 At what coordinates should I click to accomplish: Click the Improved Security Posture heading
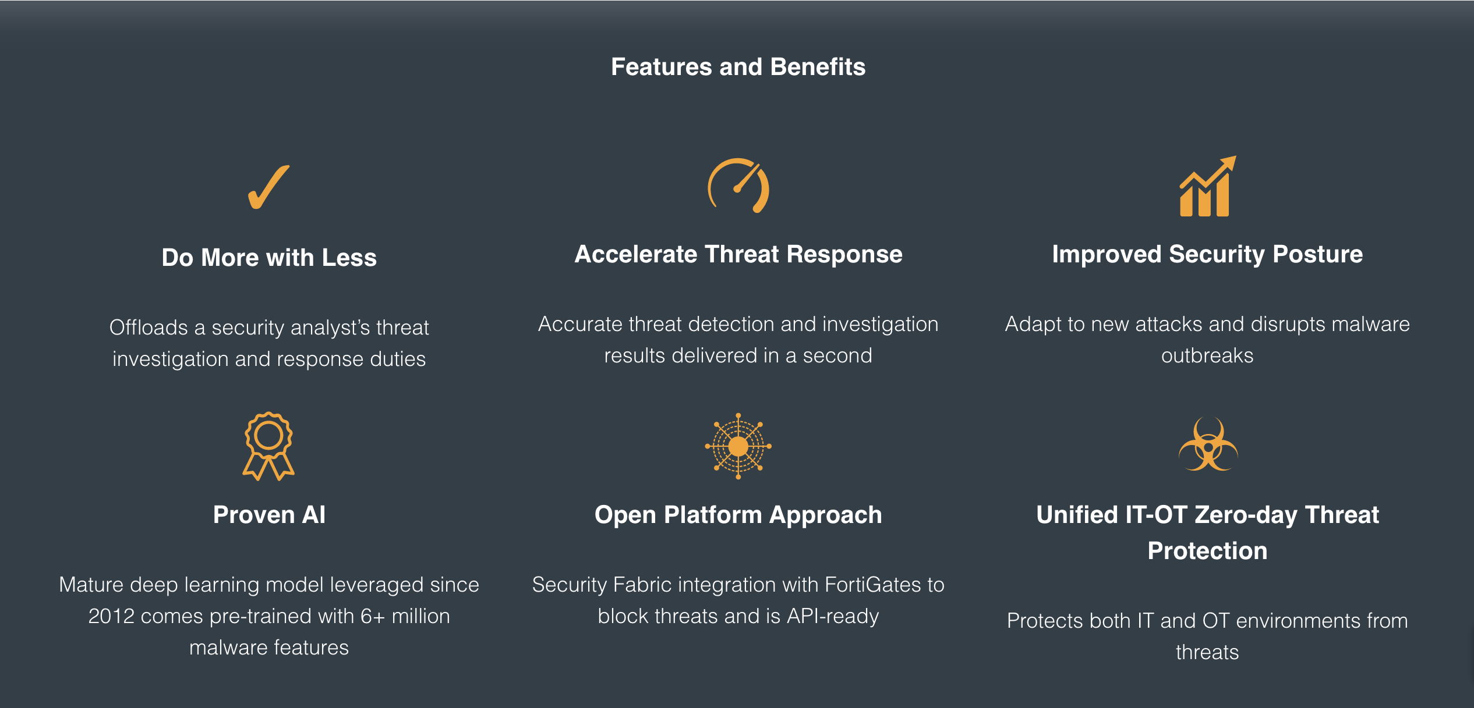(x=1207, y=254)
